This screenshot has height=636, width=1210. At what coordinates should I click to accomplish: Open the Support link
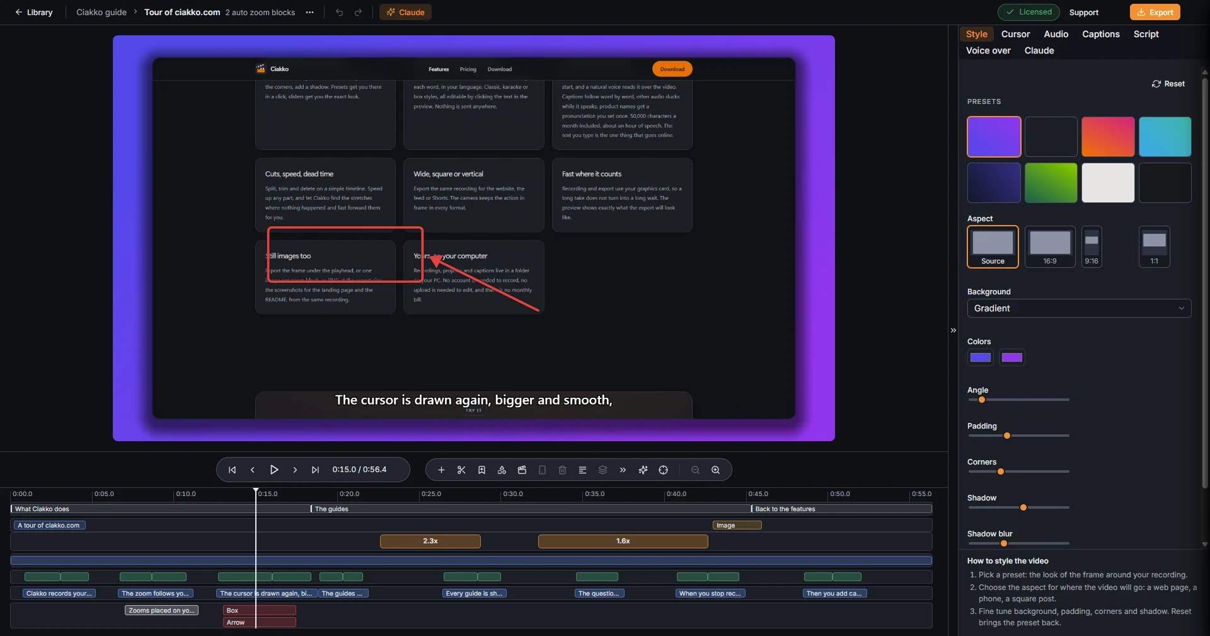click(1083, 13)
